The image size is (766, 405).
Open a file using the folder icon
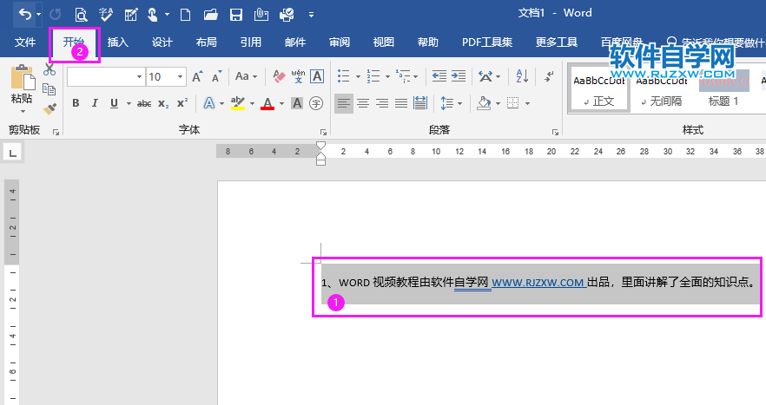210,15
